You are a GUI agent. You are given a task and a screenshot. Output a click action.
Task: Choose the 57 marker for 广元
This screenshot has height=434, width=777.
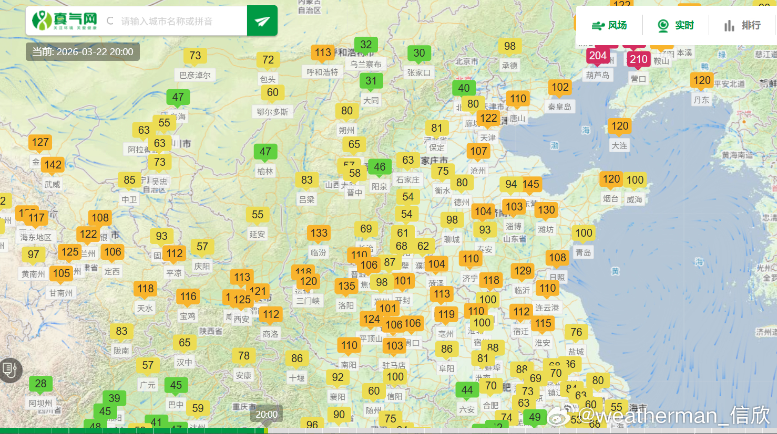[x=148, y=365]
